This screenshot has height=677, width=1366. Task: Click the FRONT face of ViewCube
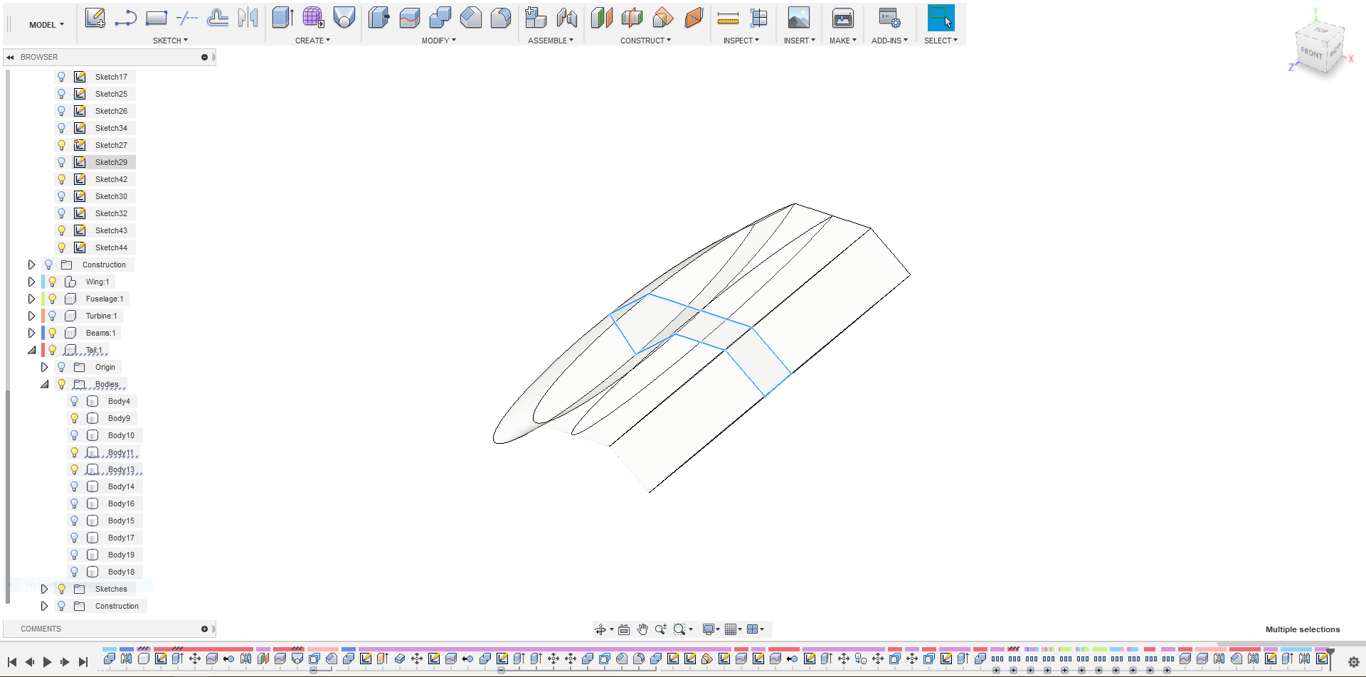point(1311,53)
